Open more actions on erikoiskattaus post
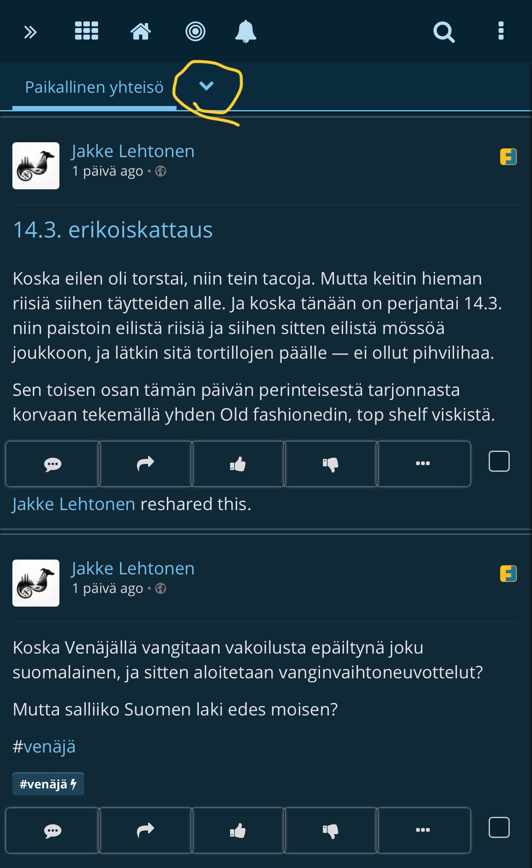 pyautogui.click(x=423, y=464)
